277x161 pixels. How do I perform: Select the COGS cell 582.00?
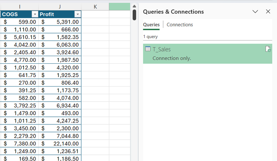click(19, 98)
